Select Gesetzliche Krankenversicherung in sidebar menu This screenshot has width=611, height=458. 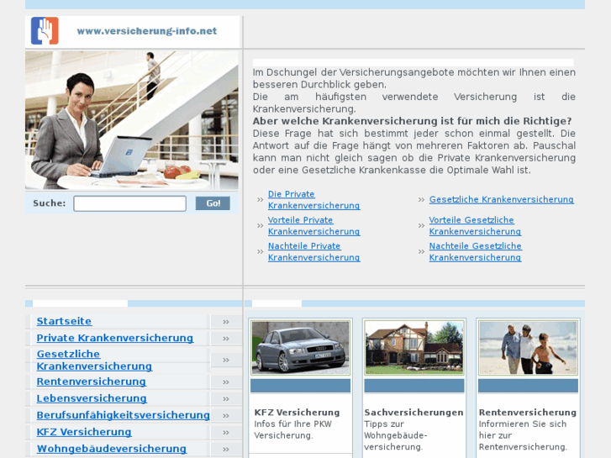tap(94, 361)
